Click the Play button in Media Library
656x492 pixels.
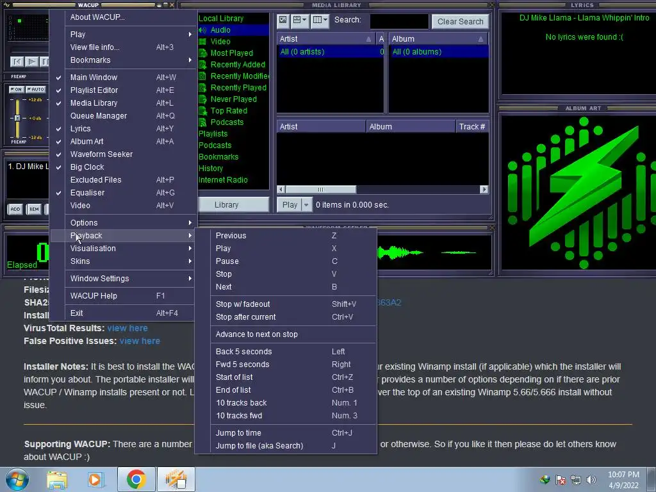[290, 205]
